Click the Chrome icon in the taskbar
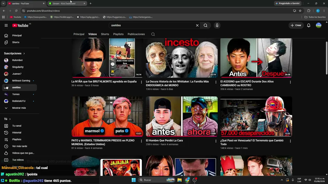Viewport: 328px width, 184px height. point(187,180)
